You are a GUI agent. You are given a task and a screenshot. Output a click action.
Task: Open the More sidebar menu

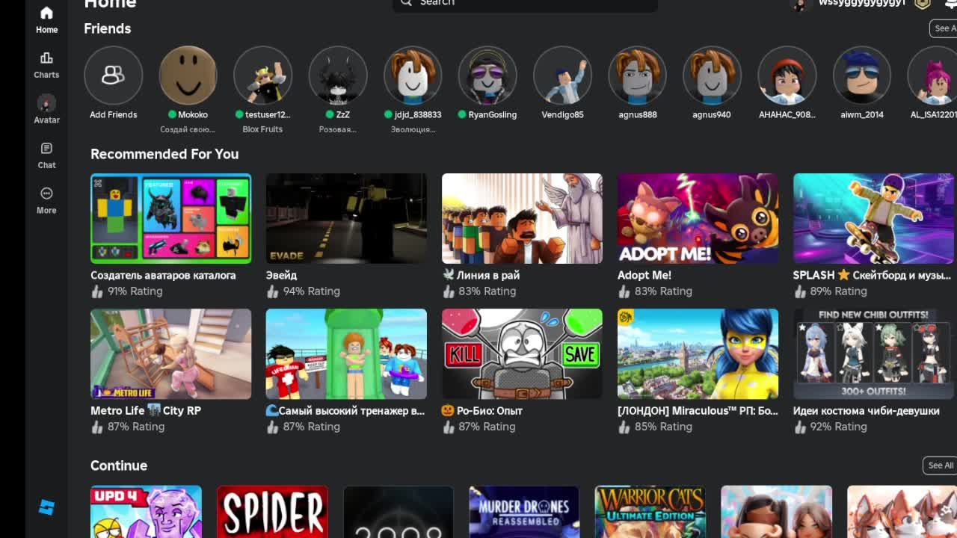pos(46,194)
